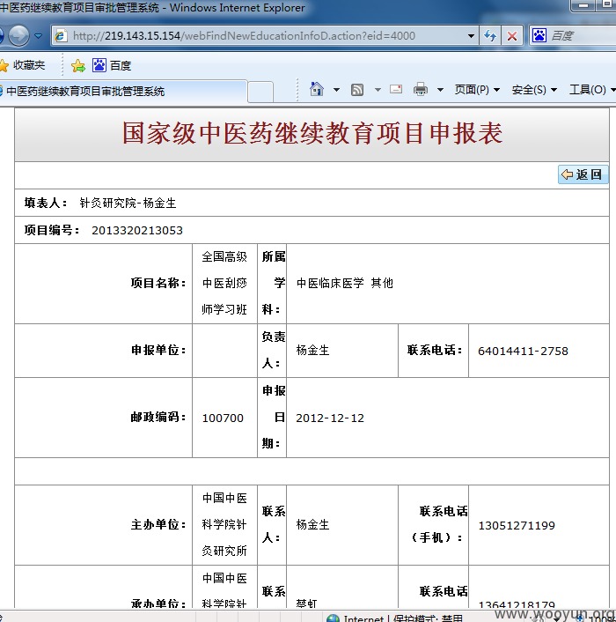The height and width of the screenshot is (622, 616).
Task: Open the 安全(S) menu
Action: (x=534, y=90)
